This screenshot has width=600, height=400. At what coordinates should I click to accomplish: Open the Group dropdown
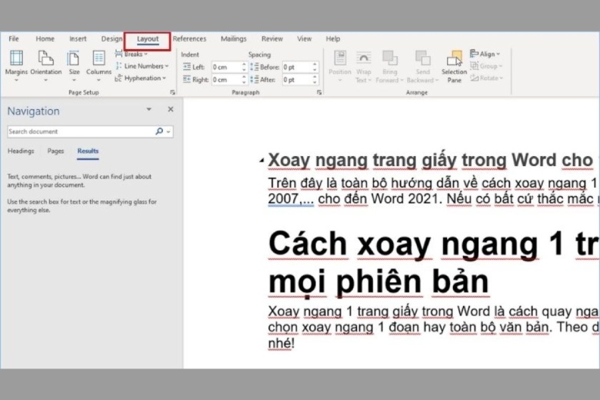tap(486, 66)
